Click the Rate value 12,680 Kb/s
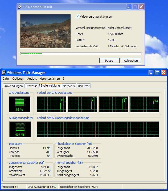The image size is (168, 191). pyautogui.click(x=116, y=34)
